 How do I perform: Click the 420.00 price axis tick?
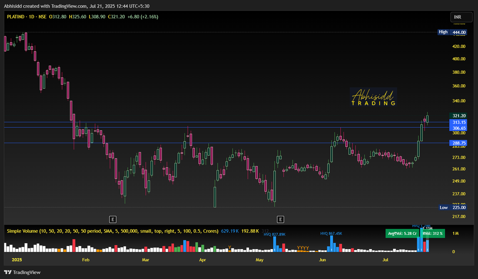459,47
